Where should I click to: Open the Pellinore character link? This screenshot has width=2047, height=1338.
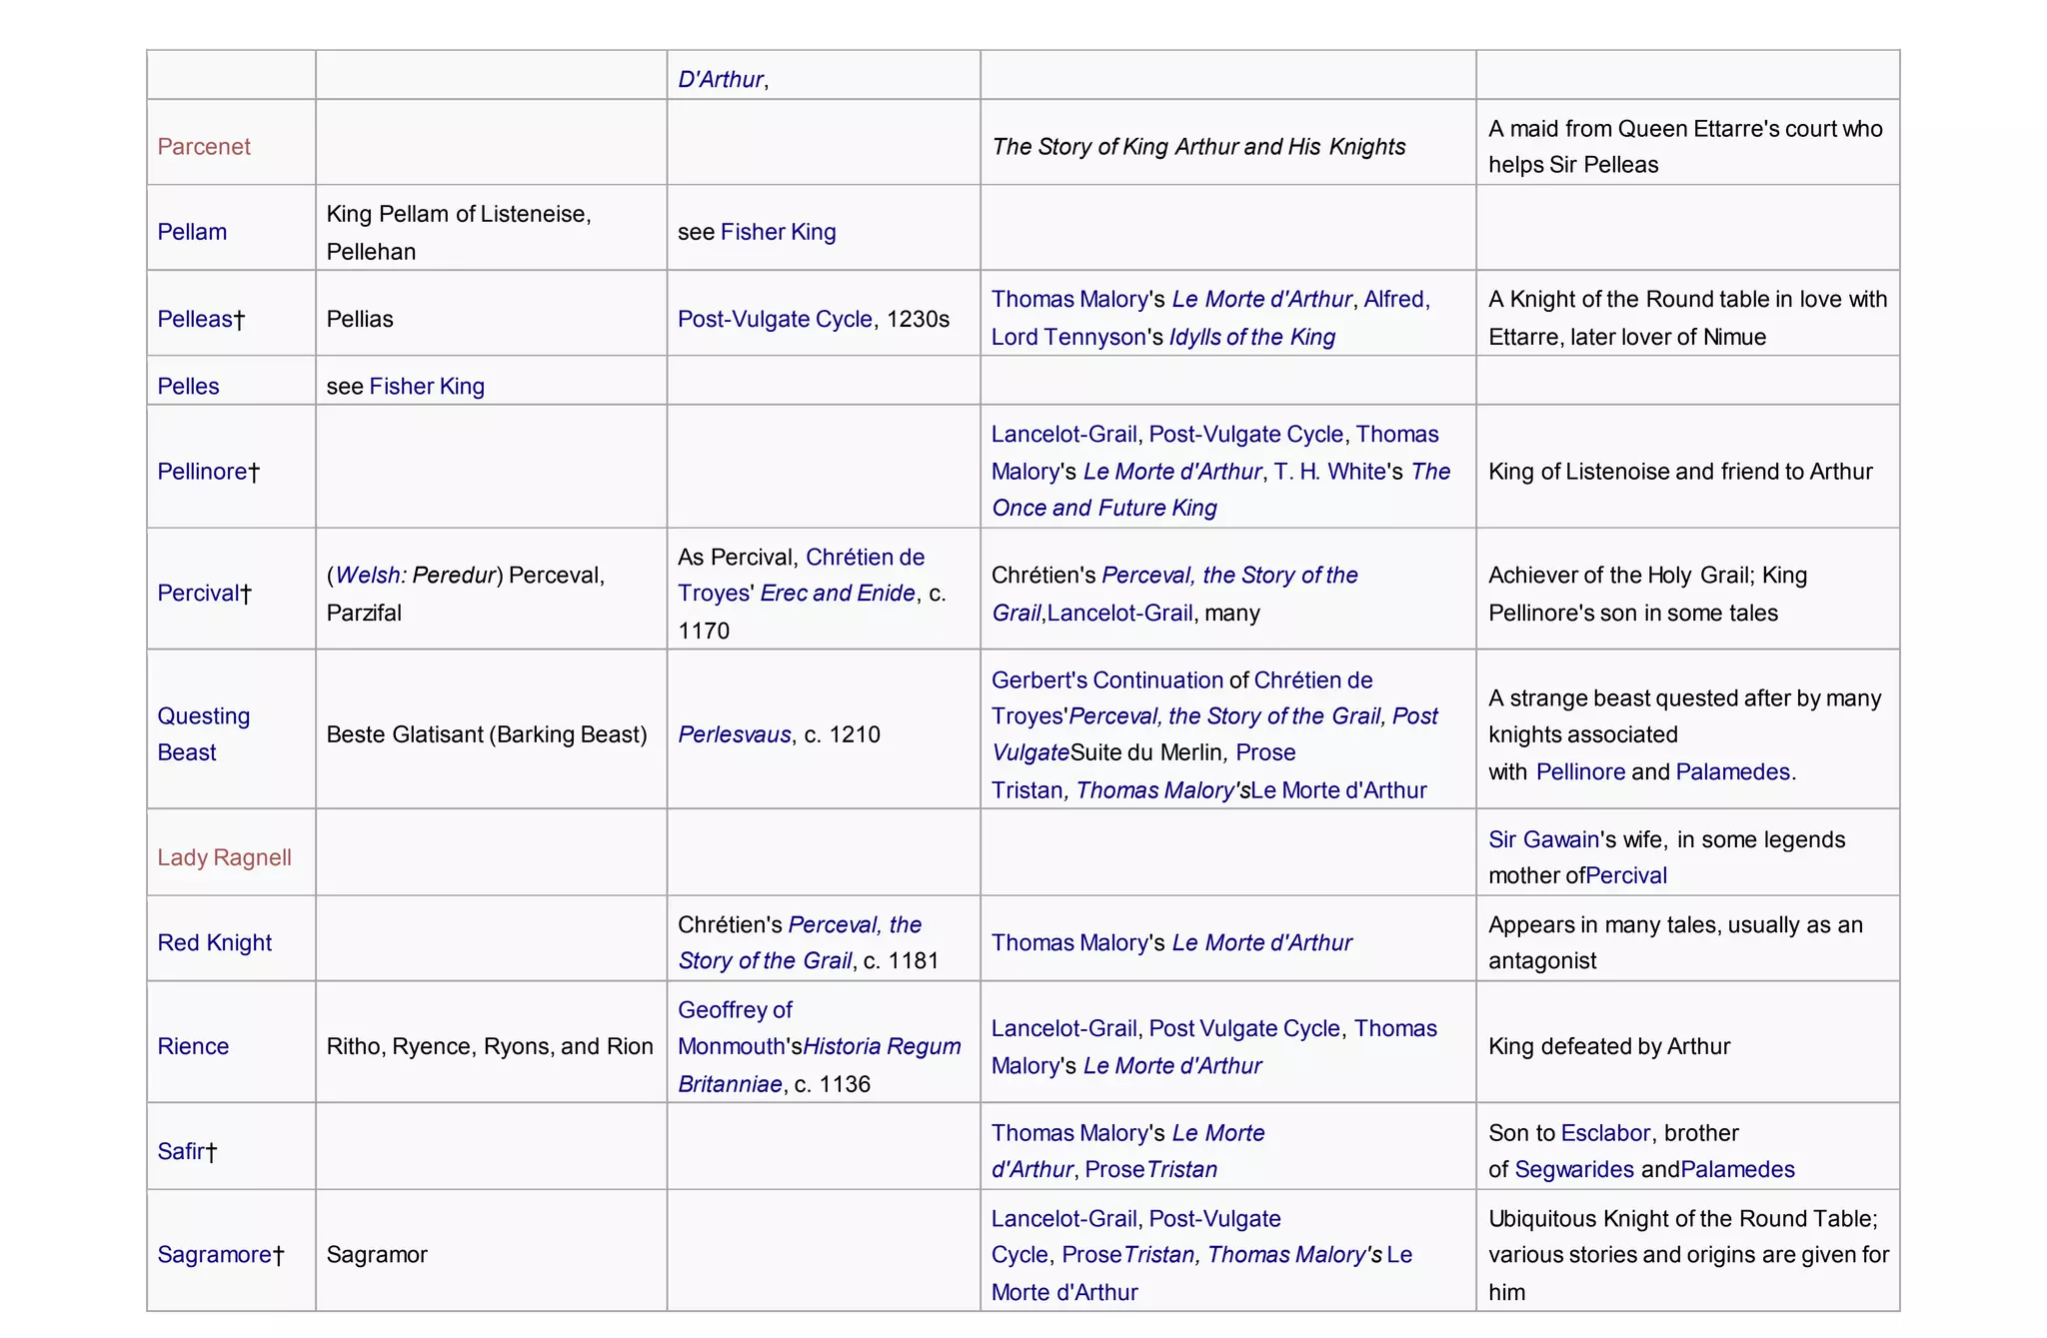[x=202, y=471]
